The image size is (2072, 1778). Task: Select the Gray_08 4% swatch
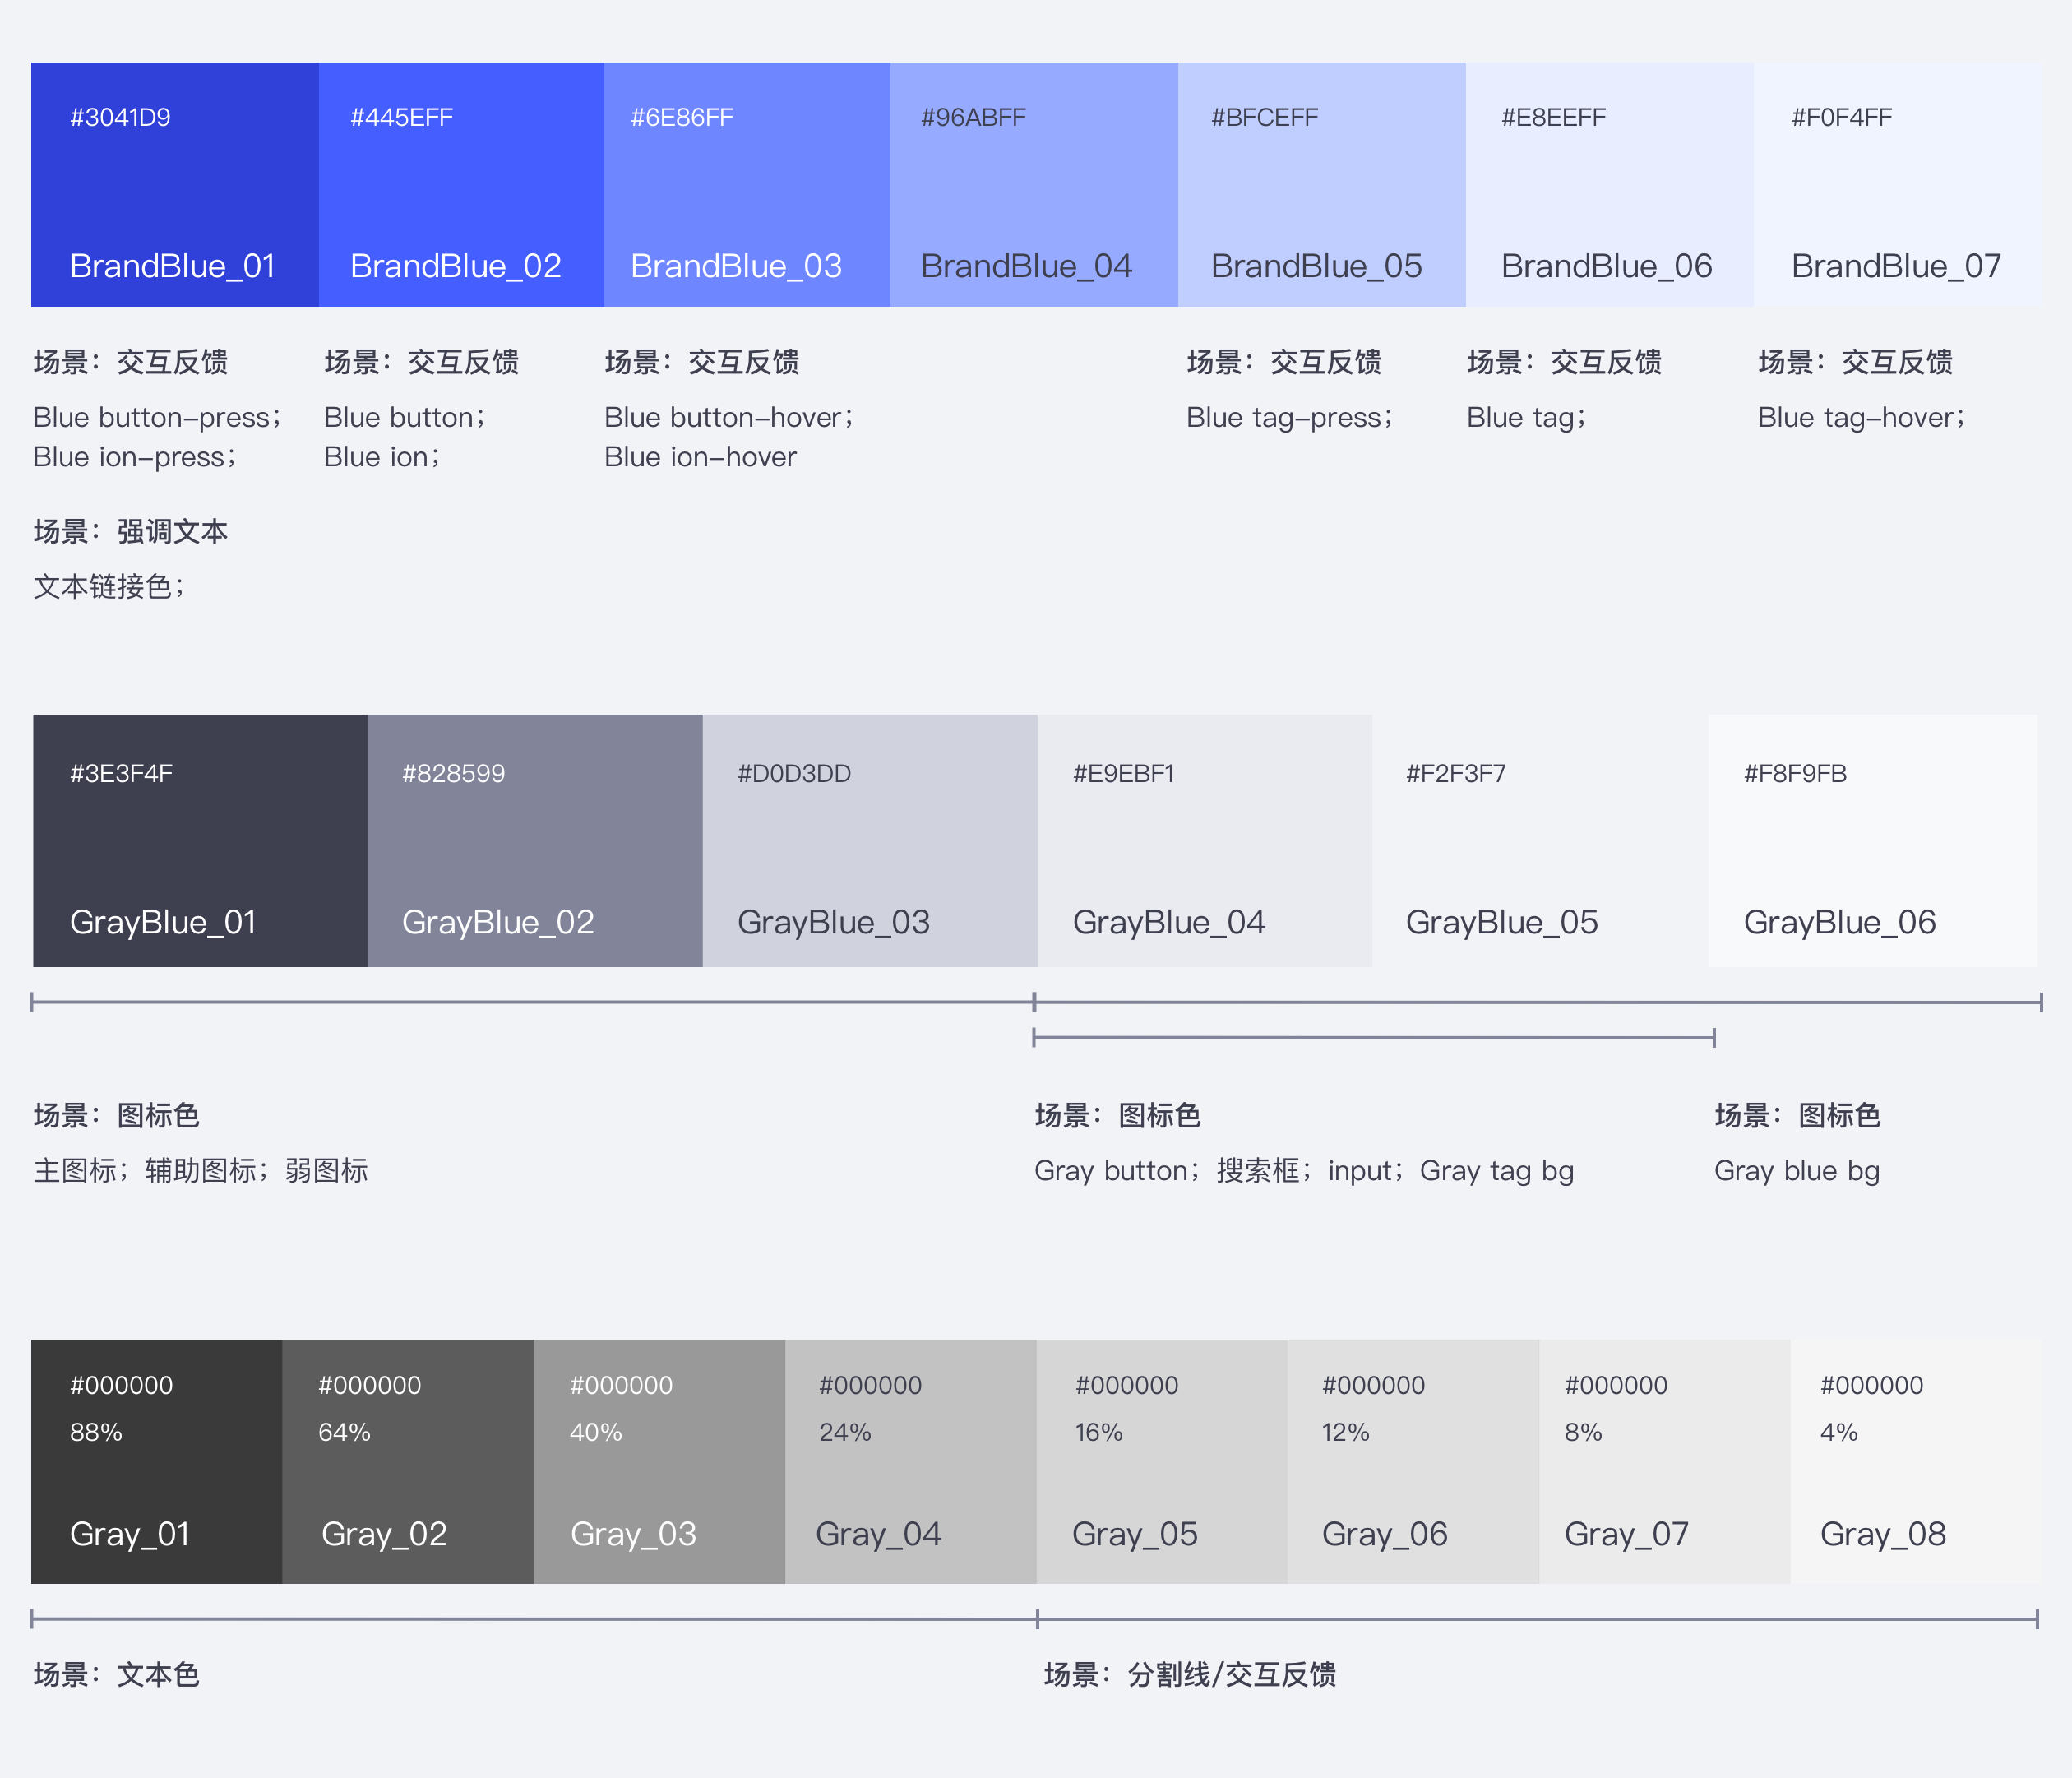pos(1915,1462)
